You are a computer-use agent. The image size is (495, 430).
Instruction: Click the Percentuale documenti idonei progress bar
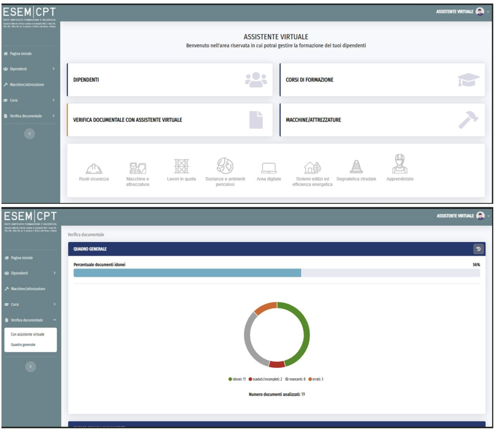click(277, 273)
